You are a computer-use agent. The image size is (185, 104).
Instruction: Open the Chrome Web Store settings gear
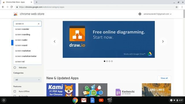point(140,14)
